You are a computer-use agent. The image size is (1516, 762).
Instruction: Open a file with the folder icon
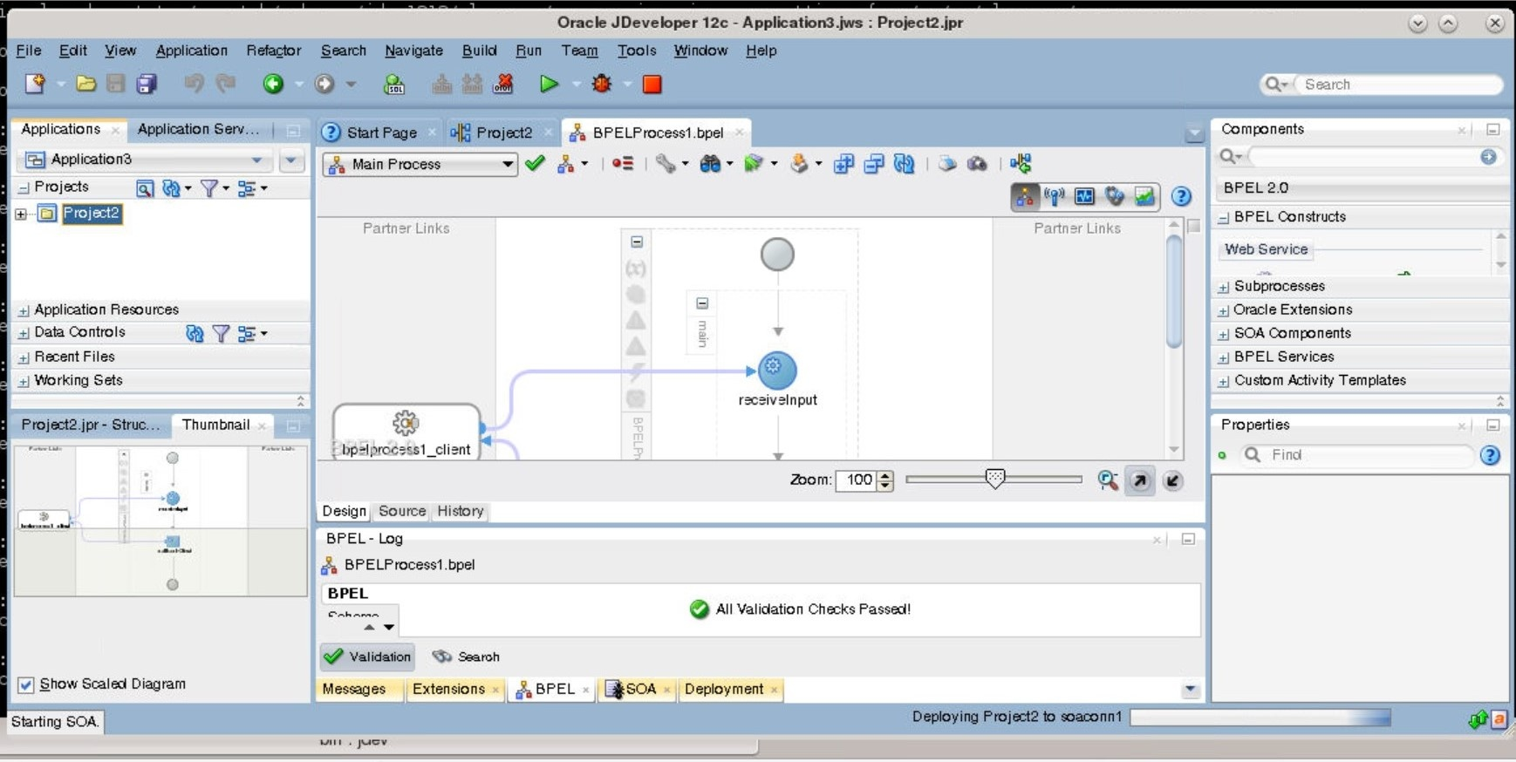click(x=85, y=84)
